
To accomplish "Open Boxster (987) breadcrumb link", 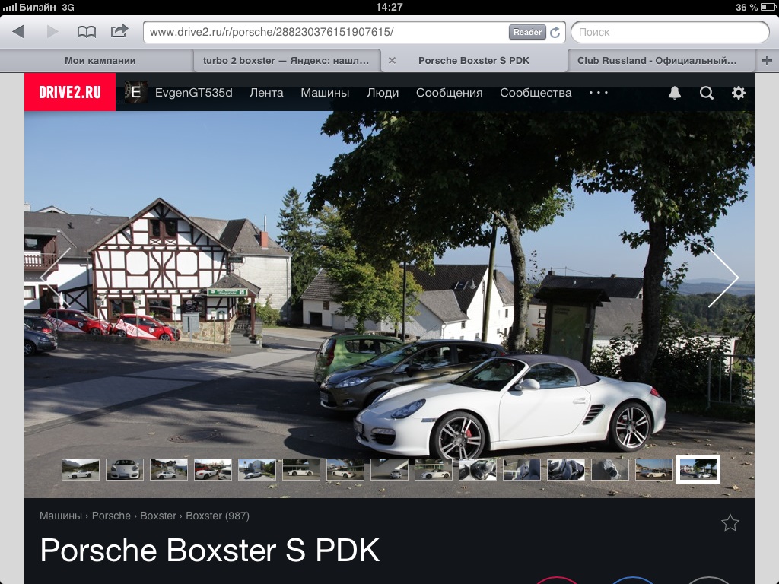I will 218,516.
